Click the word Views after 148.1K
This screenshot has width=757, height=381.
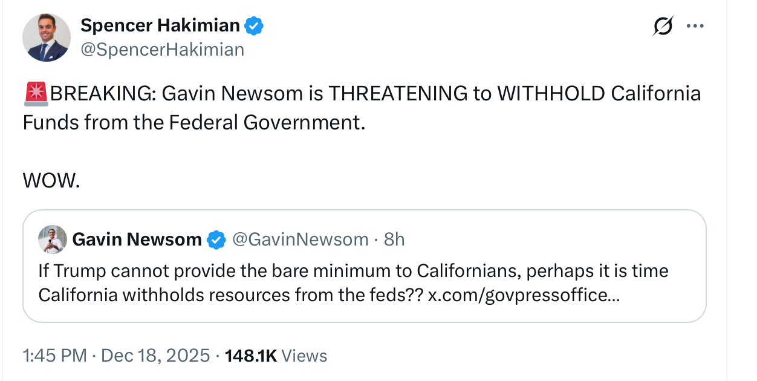[x=305, y=356]
